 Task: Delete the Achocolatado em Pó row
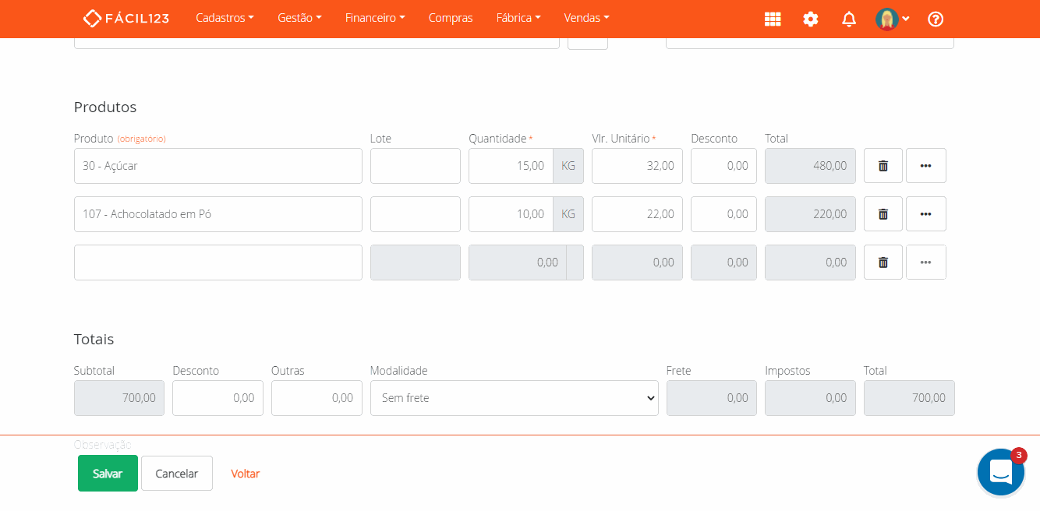(883, 214)
